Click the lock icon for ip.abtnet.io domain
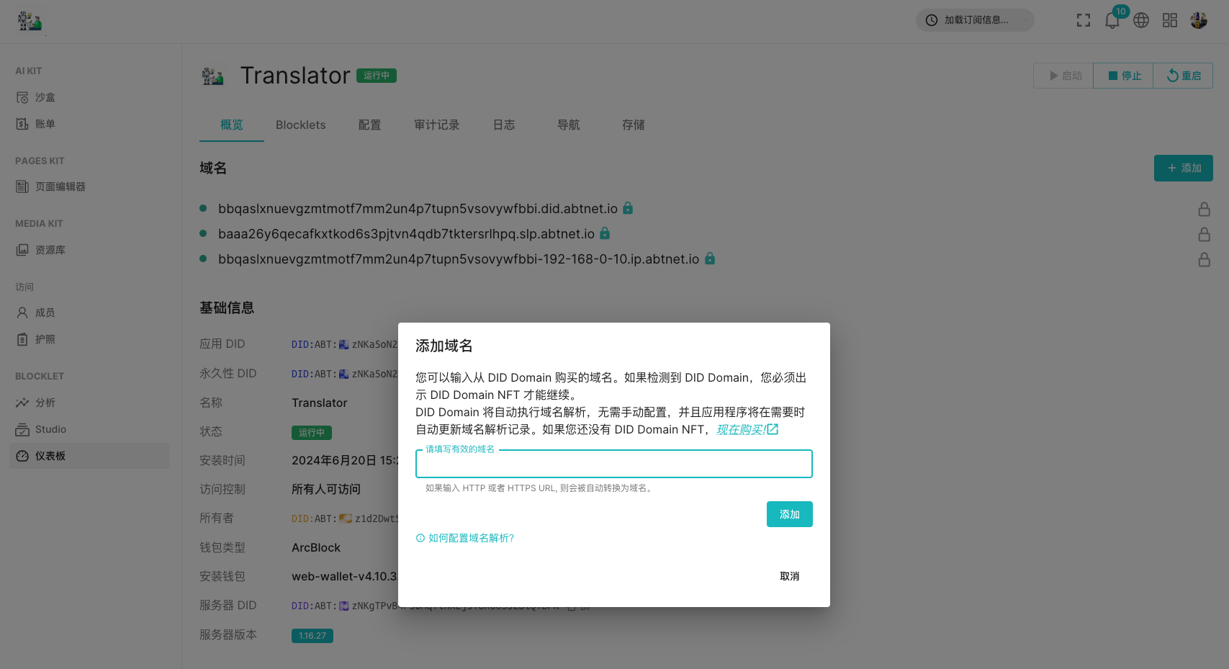Image resolution: width=1229 pixels, height=669 pixels. point(1204,260)
